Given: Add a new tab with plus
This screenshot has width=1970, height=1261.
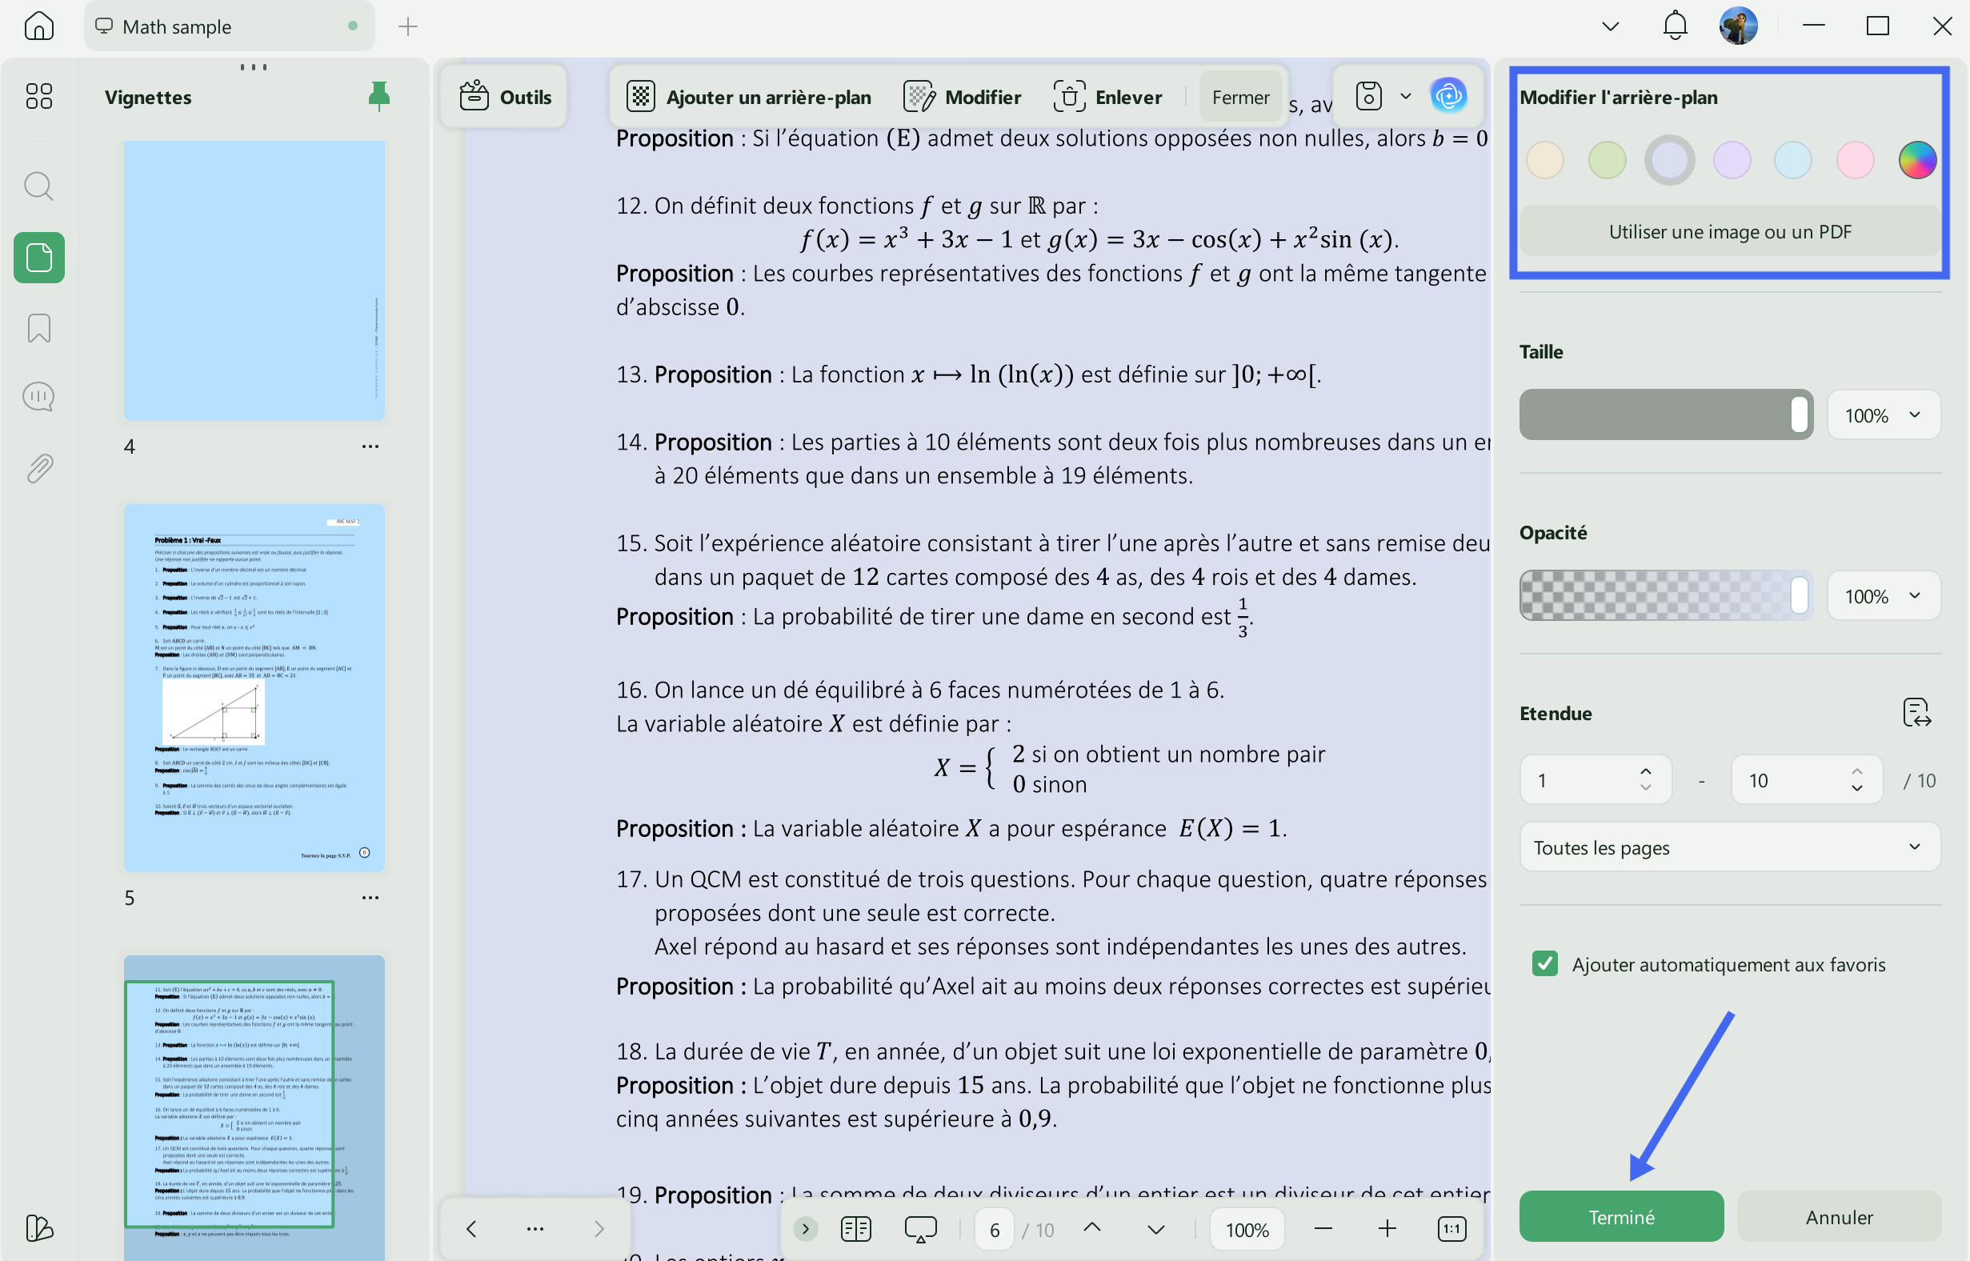Looking at the screenshot, I should (408, 26).
